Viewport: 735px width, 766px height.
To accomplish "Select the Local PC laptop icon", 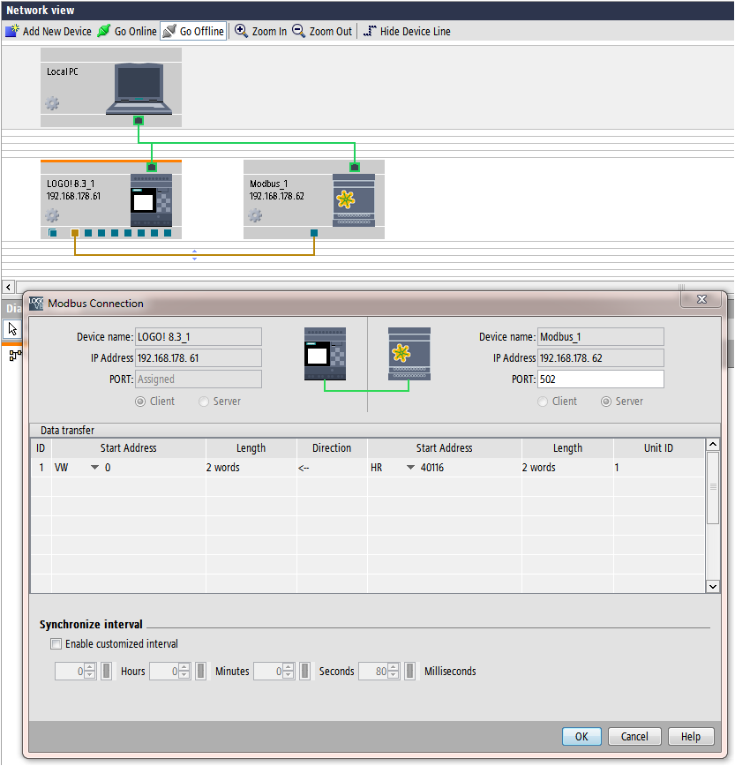I will point(139,89).
